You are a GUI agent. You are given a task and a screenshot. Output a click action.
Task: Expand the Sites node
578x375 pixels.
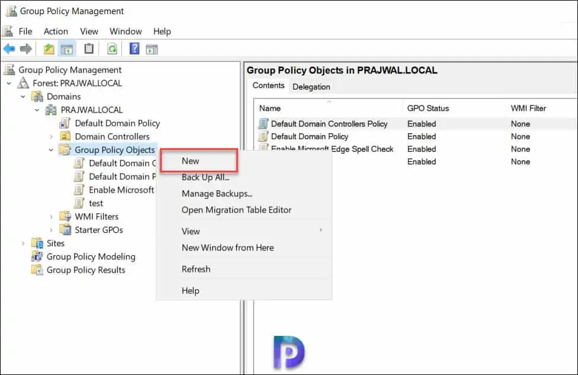tap(23, 243)
